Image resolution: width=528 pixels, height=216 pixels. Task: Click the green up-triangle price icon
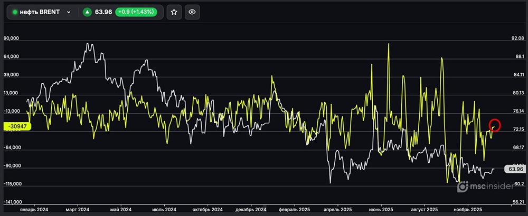[x=87, y=12]
